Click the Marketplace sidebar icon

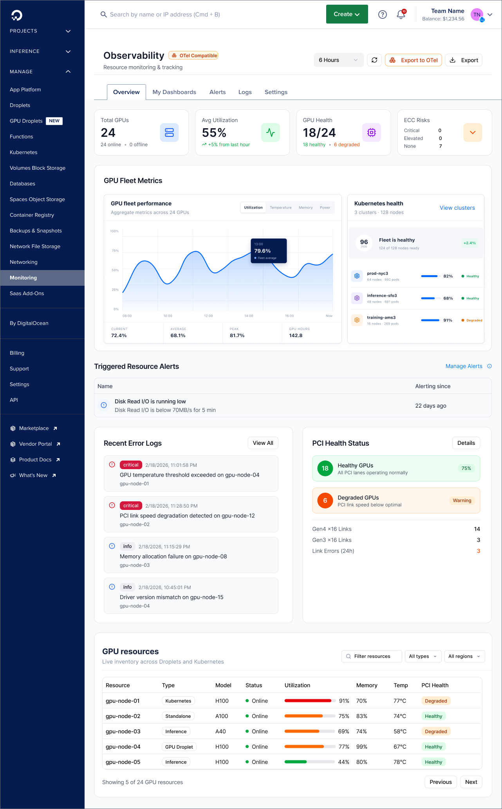[x=13, y=428]
